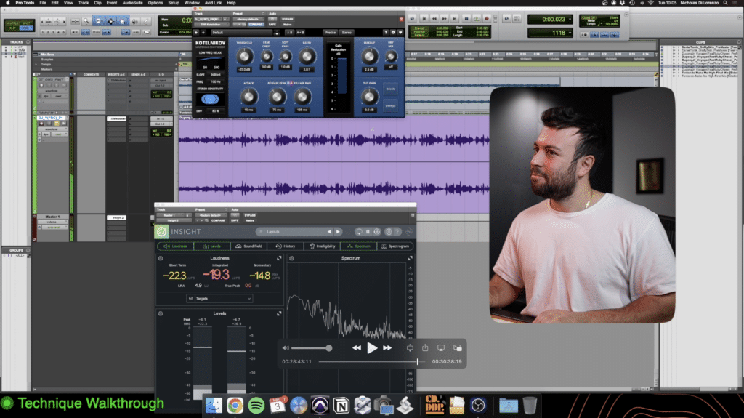Image resolution: width=744 pixels, height=418 pixels.
Task: Click rewind in video player overlay
Action: (x=356, y=348)
